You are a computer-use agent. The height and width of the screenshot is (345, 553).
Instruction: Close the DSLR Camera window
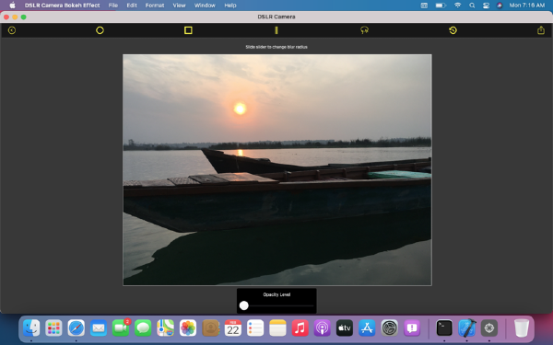click(x=6, y=17)
